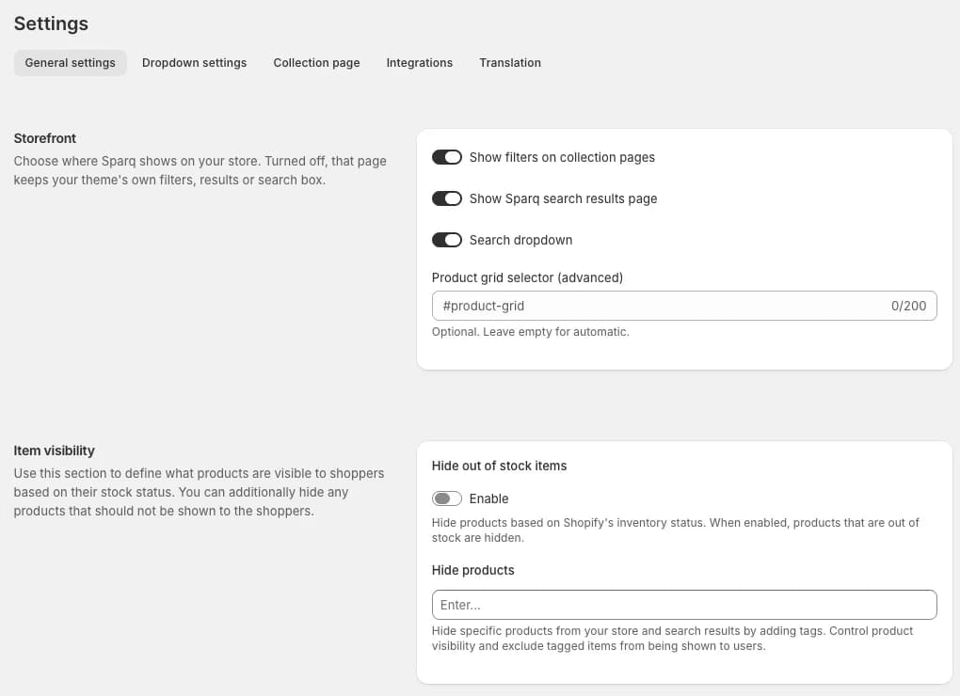
Task: Disable Show Sparq search results page
Action: point(447,198)
